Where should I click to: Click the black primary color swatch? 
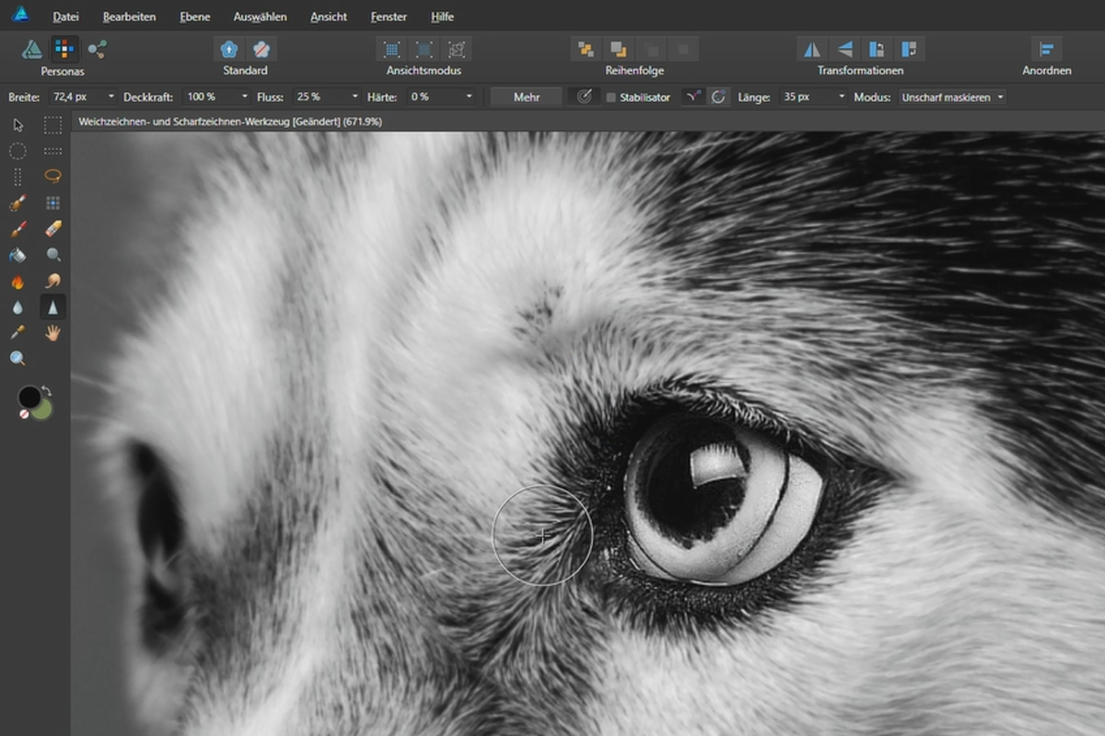(x=29, y=397)
